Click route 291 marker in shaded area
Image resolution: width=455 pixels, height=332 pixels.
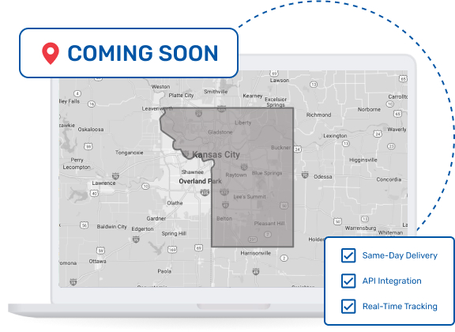point(253,240)
